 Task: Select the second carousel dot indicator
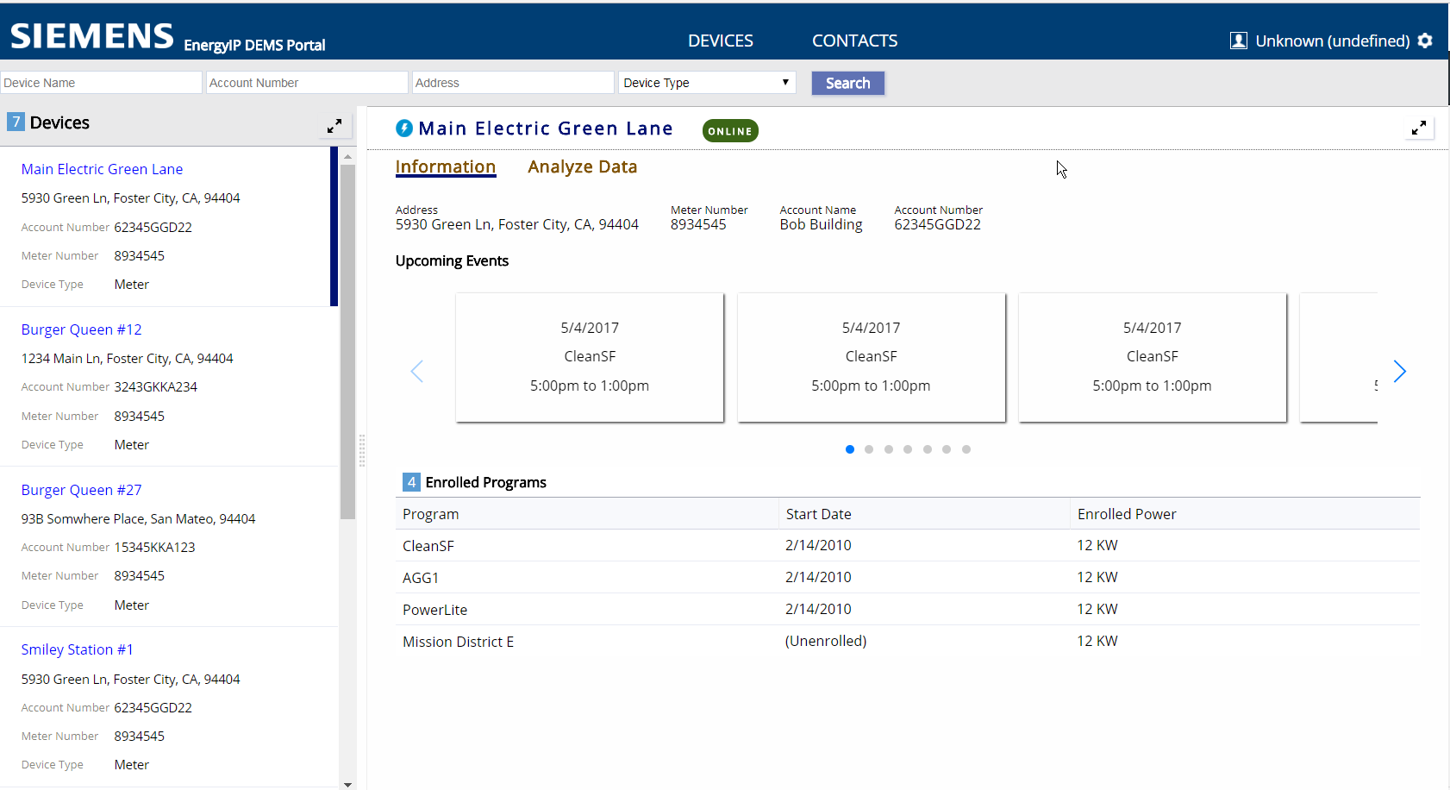point(869,449)
